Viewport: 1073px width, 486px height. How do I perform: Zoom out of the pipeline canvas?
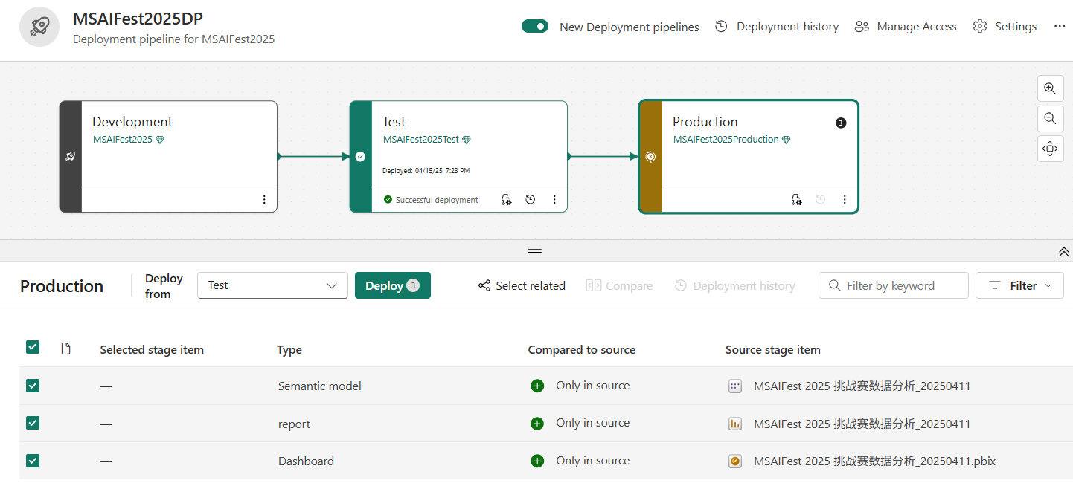point(1050,118)
